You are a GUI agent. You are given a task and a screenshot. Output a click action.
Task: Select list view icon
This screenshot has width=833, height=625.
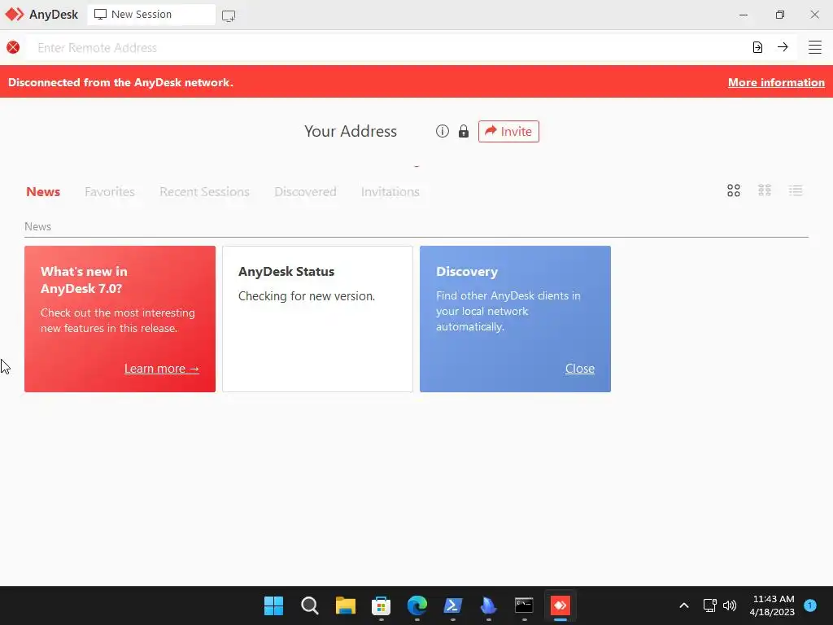(x=796, y=190)
